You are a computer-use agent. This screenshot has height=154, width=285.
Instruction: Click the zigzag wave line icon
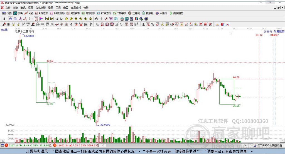point(122,24)
